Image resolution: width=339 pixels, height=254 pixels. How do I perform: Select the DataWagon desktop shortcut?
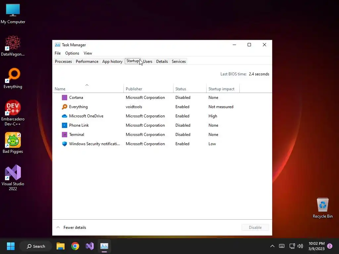tap(13, 46)
